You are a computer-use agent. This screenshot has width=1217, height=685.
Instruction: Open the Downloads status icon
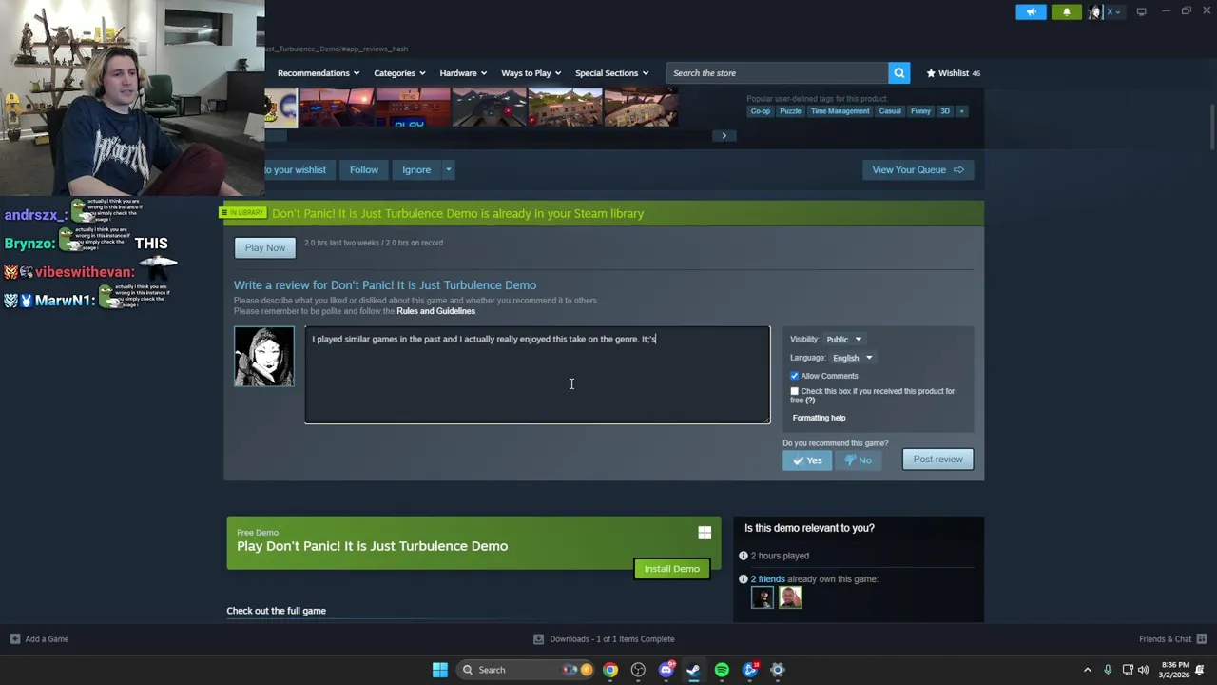[538, 639]
